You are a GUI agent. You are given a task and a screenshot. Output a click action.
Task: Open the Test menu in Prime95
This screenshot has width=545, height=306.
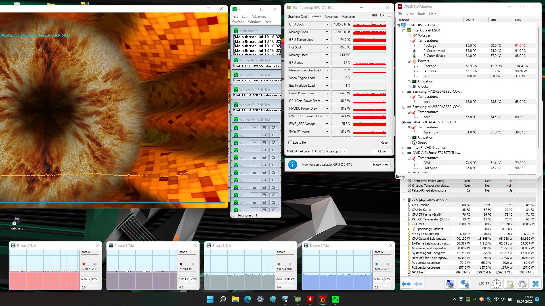[235, 16]
